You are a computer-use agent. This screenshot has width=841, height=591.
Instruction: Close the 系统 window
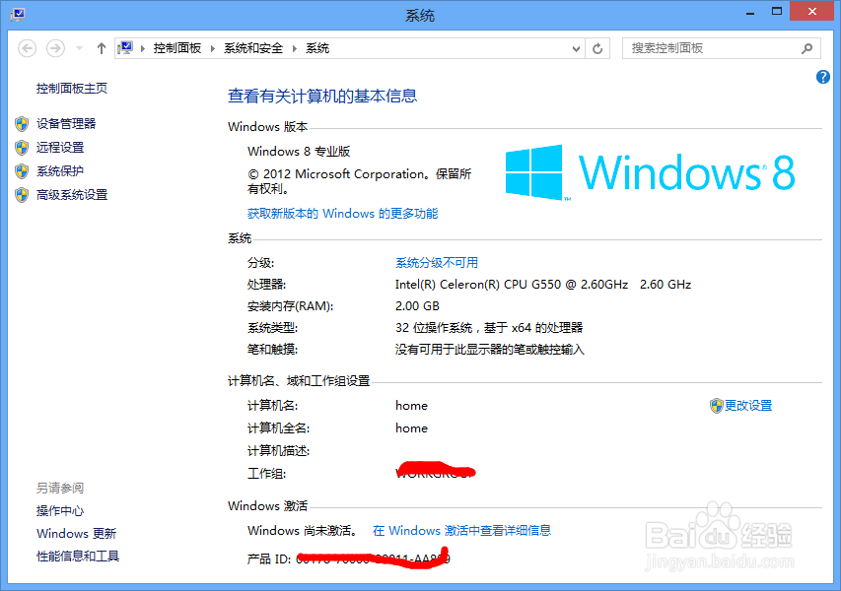812,11
